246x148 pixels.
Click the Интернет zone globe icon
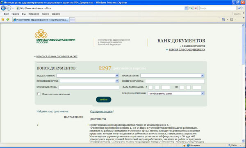pyautogui.click(x=188, y=145)
